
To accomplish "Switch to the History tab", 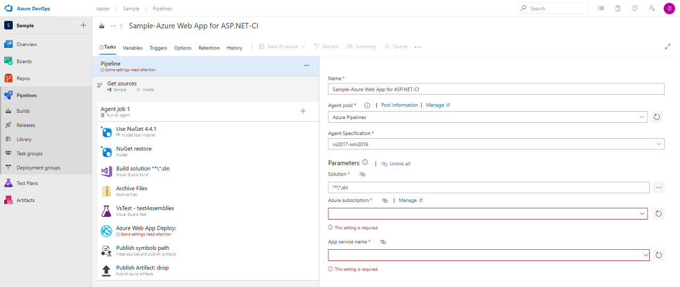I will [234, 48].
